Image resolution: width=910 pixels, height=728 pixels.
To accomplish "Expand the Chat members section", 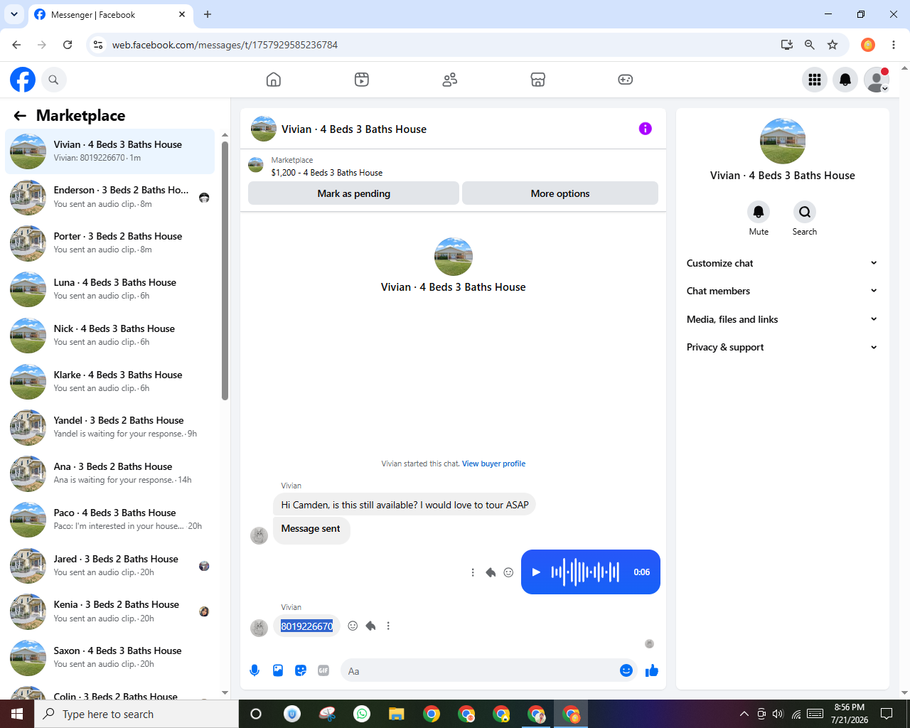I will point(782,291).
